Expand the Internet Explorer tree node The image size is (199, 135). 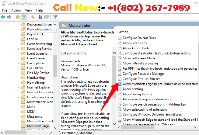coord(18,87)
